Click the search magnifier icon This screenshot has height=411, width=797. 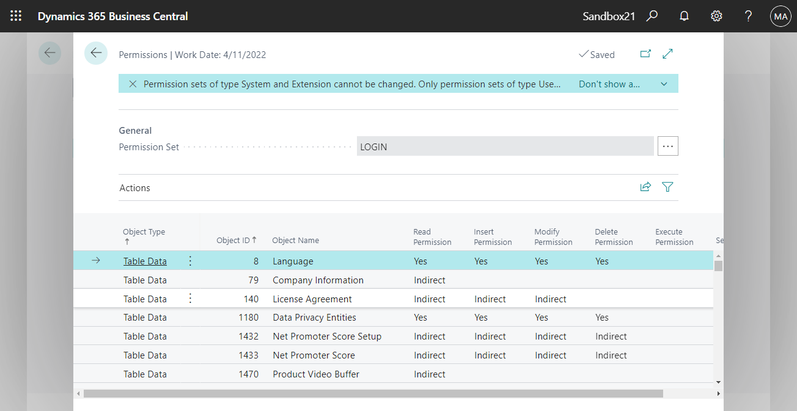[x=652, y=16]
